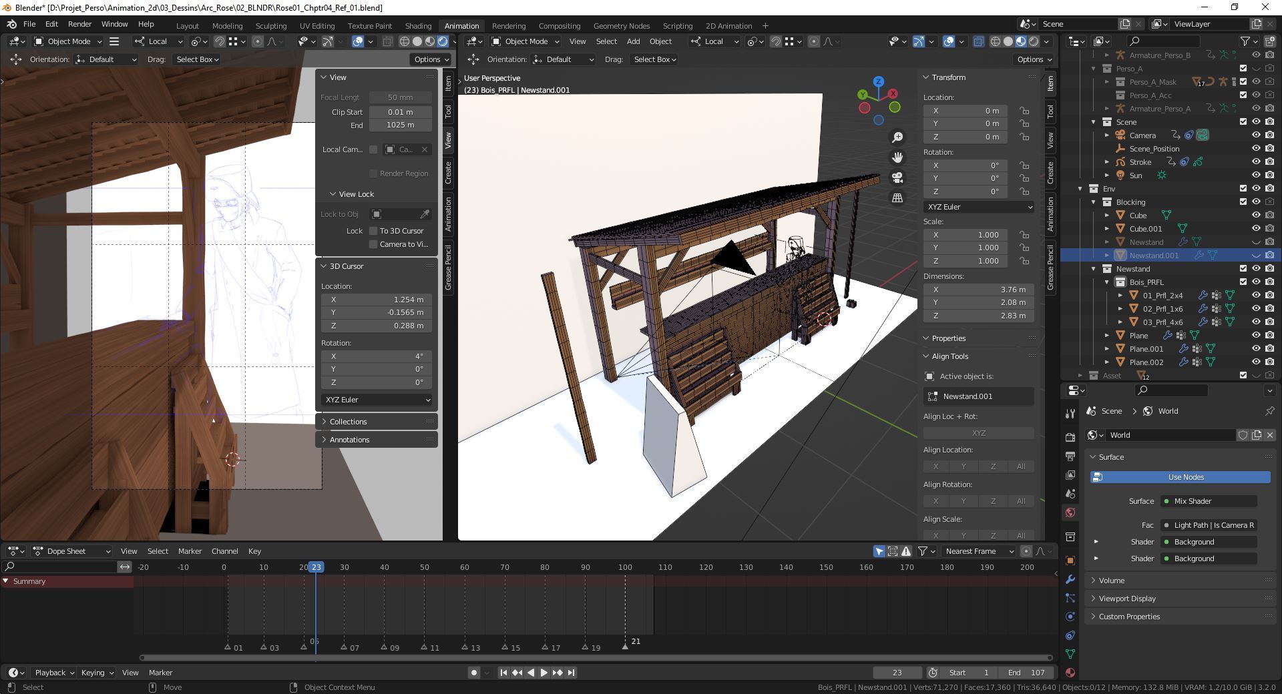Click the Align Location All button
Viewport: 1282px width, 694px height.
point(1020,466)
